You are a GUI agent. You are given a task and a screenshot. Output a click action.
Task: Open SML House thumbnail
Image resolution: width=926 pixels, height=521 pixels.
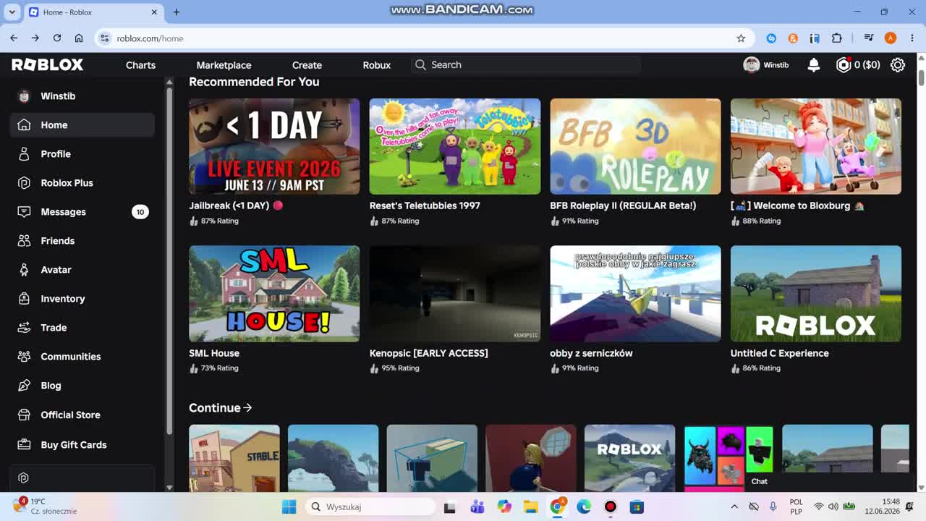pyautogui.click(x=274, y=294)
